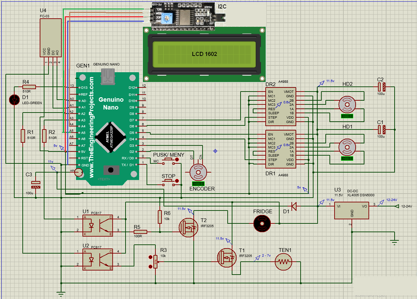The width and height of the screenshot is (417, 299).
Task: Click the green LED D1 symbol
Action: click(14, 100)
